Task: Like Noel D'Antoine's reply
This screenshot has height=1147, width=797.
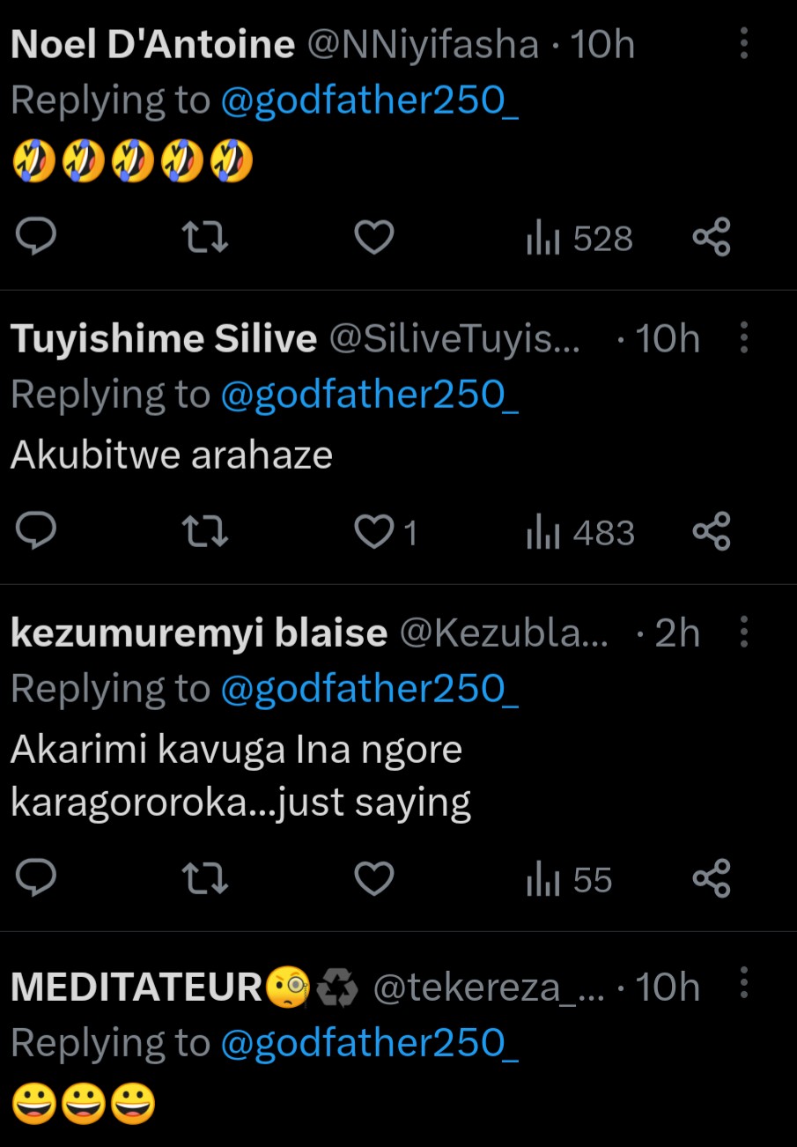Action: click(373, 238)
